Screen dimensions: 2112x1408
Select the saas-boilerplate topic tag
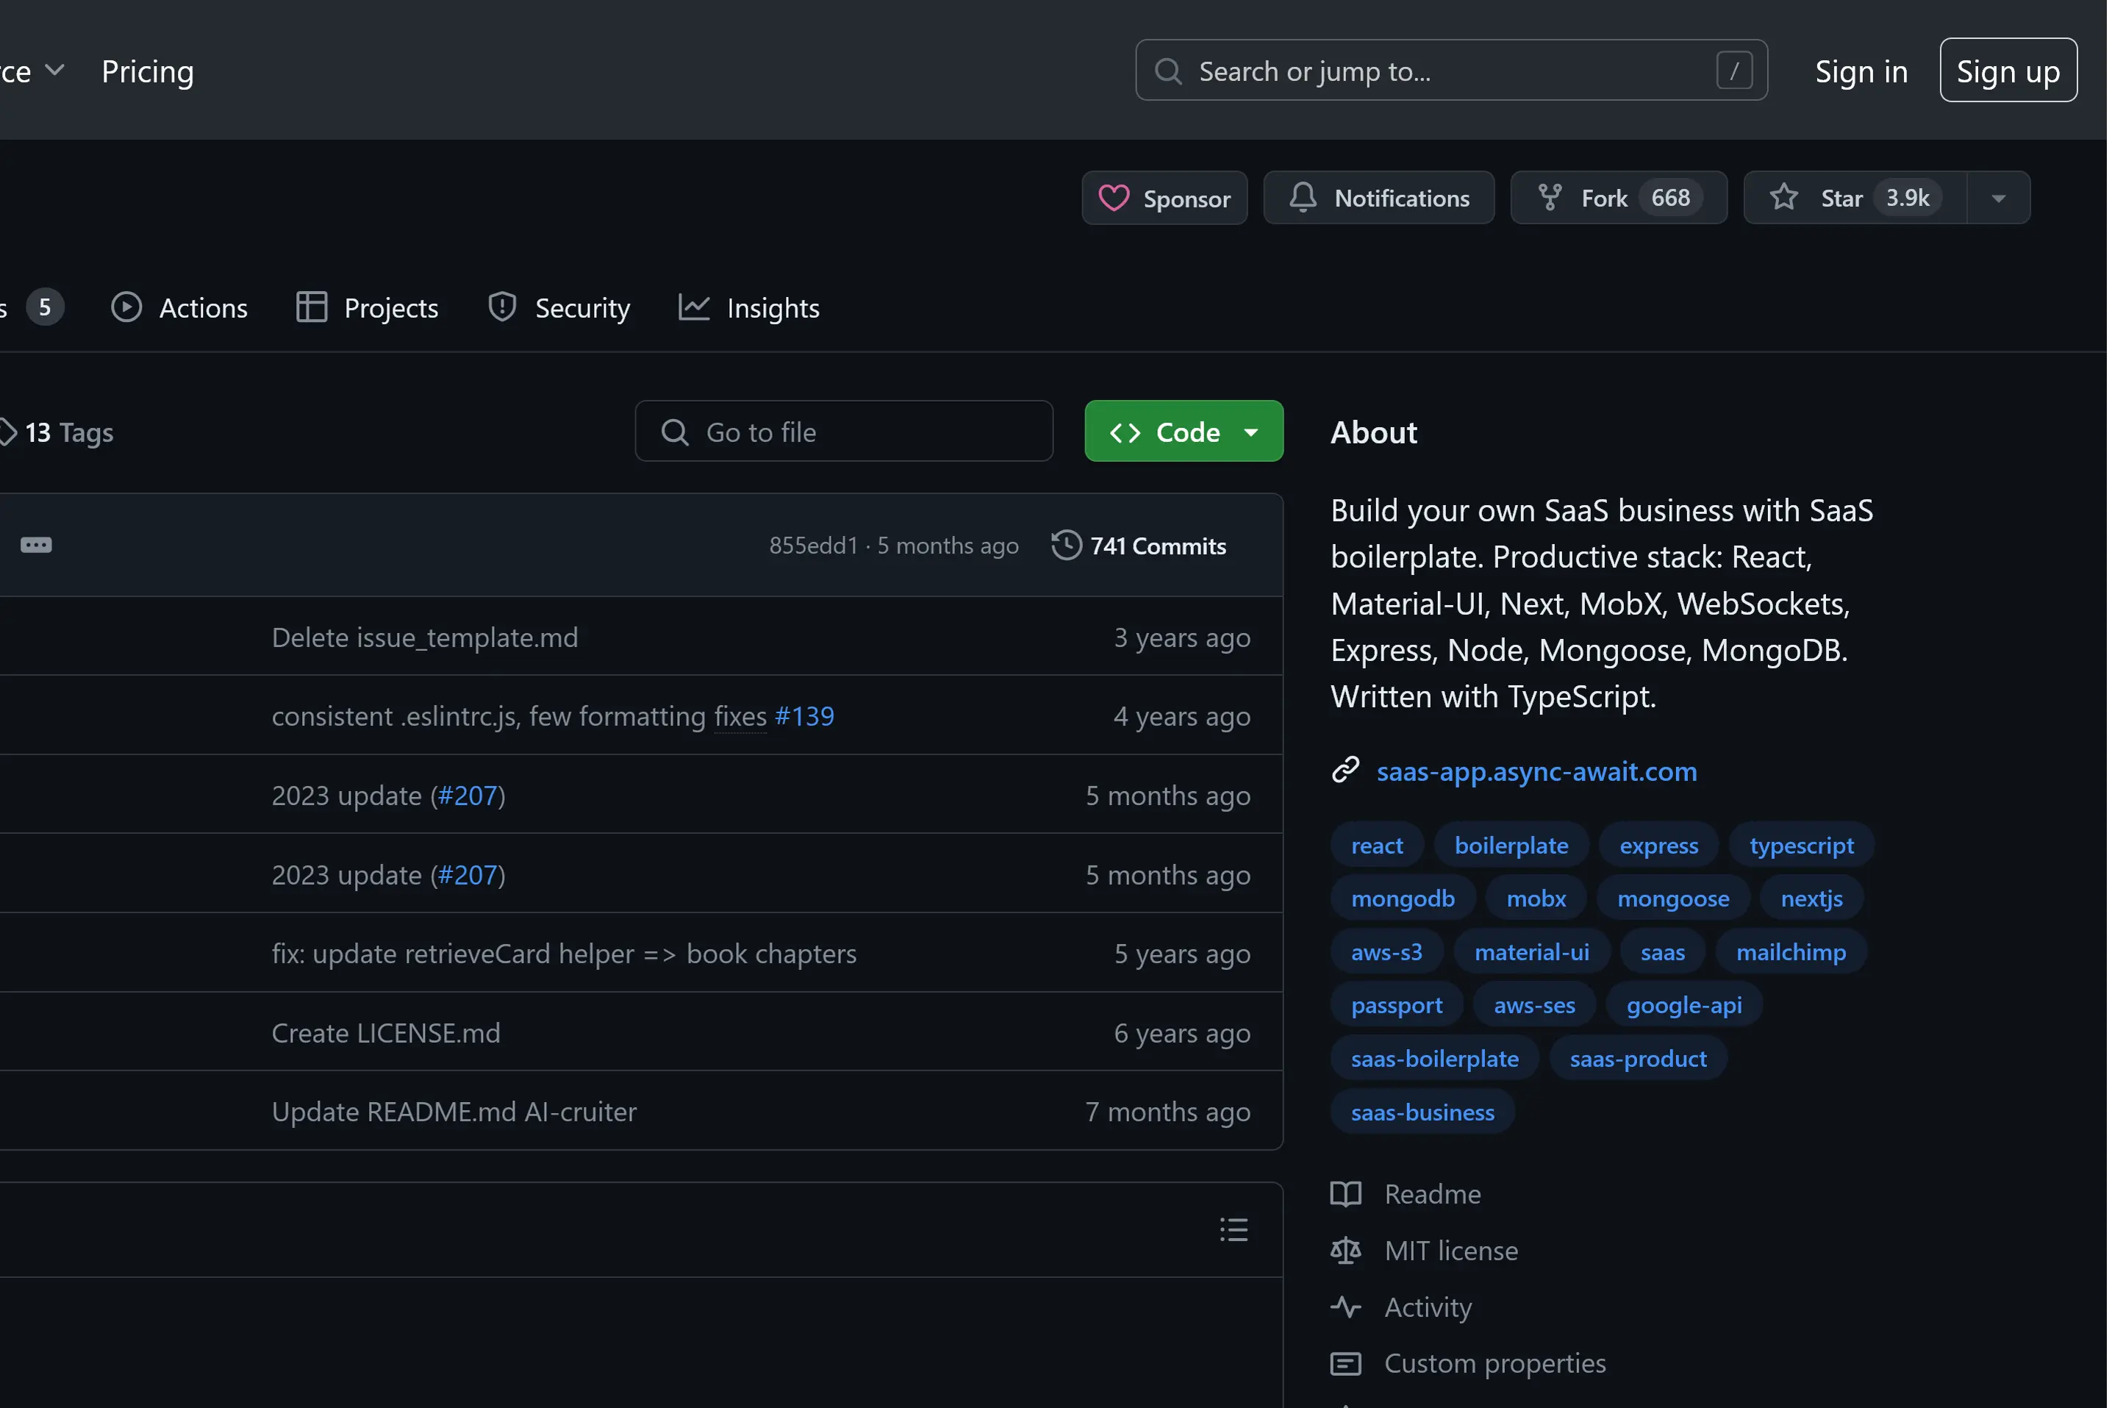coord(1433,1058)
